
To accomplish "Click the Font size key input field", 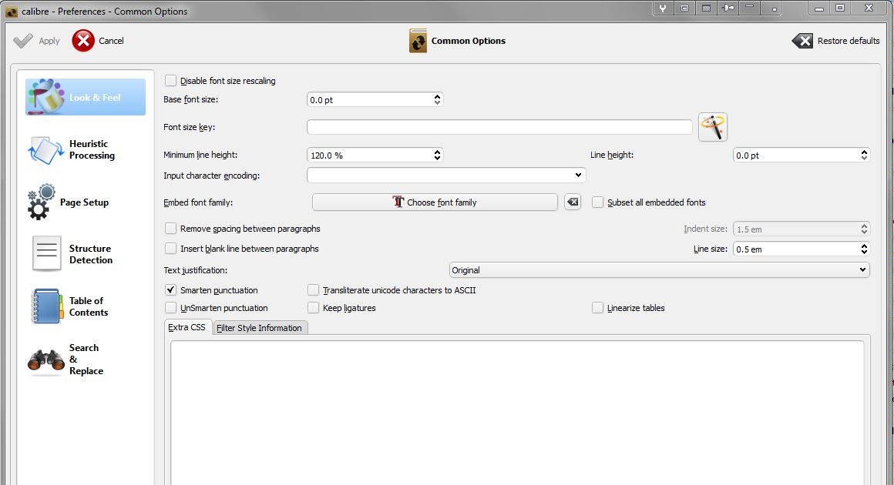I will 499,127.
